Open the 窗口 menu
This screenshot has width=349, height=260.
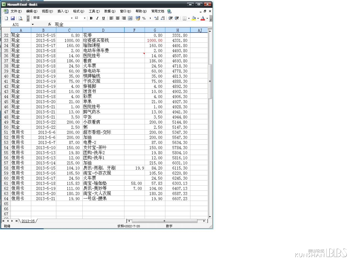[x=125, y=11]
